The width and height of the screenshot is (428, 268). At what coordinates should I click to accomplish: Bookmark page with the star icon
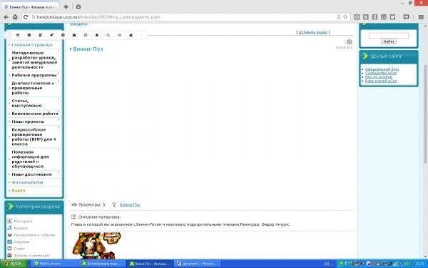345,17
